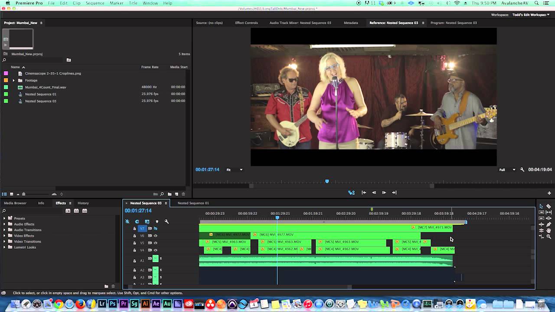Screen dimensions: 555x312
Task: Select the Slip tool
Action: [x=548, y=212]
